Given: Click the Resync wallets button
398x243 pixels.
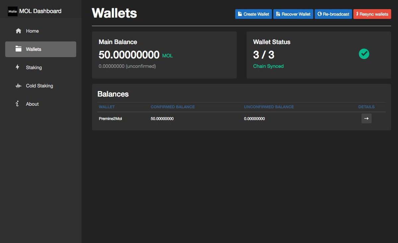Looking at the screenshot, I should (372, 14).
